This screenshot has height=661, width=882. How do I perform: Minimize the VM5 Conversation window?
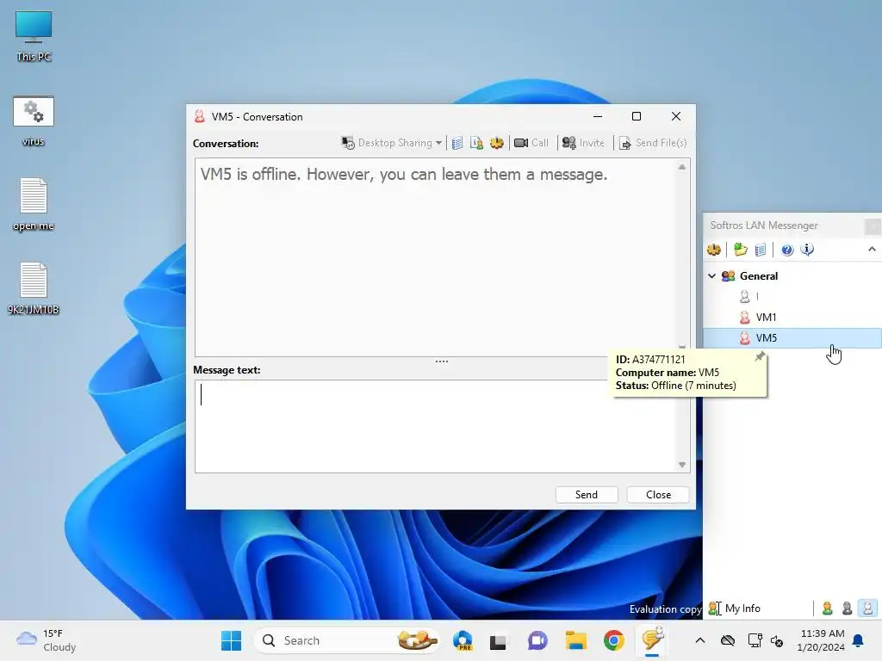click(598, 116)
